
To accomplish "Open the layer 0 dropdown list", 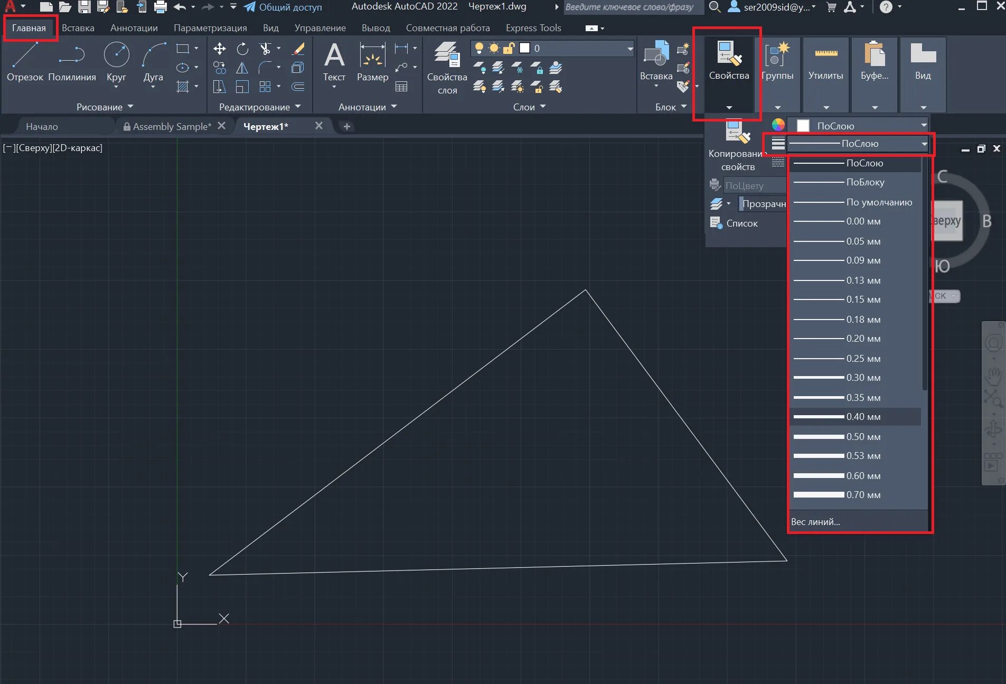I will click(629, 49).
